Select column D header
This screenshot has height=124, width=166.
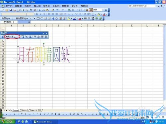click(x=46, y=25)
